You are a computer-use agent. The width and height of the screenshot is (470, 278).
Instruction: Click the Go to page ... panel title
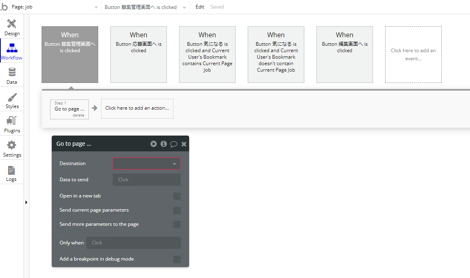pyautogui.click(x=74, y=144)
